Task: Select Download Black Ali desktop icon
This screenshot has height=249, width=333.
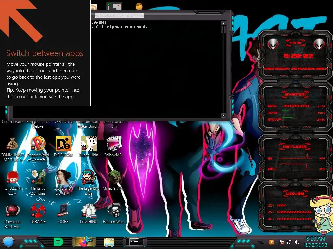Action: 12,210
